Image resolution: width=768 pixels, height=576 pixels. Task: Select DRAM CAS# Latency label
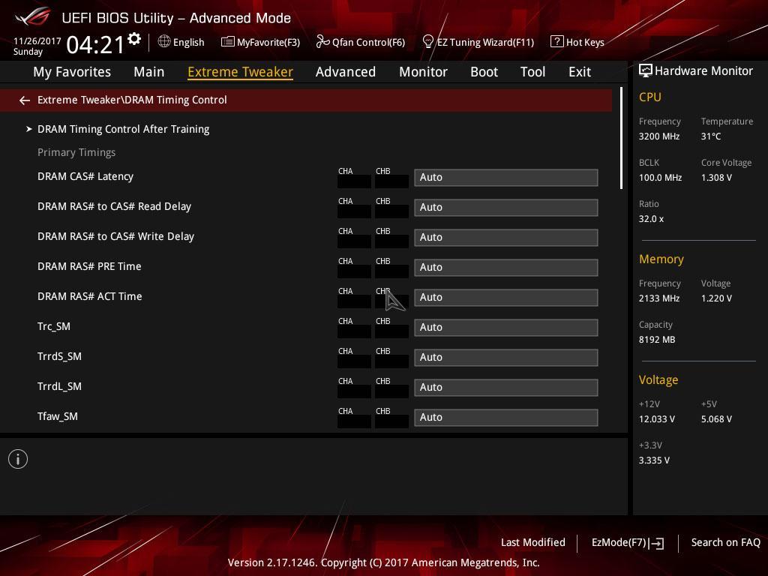tap(85, 176)
